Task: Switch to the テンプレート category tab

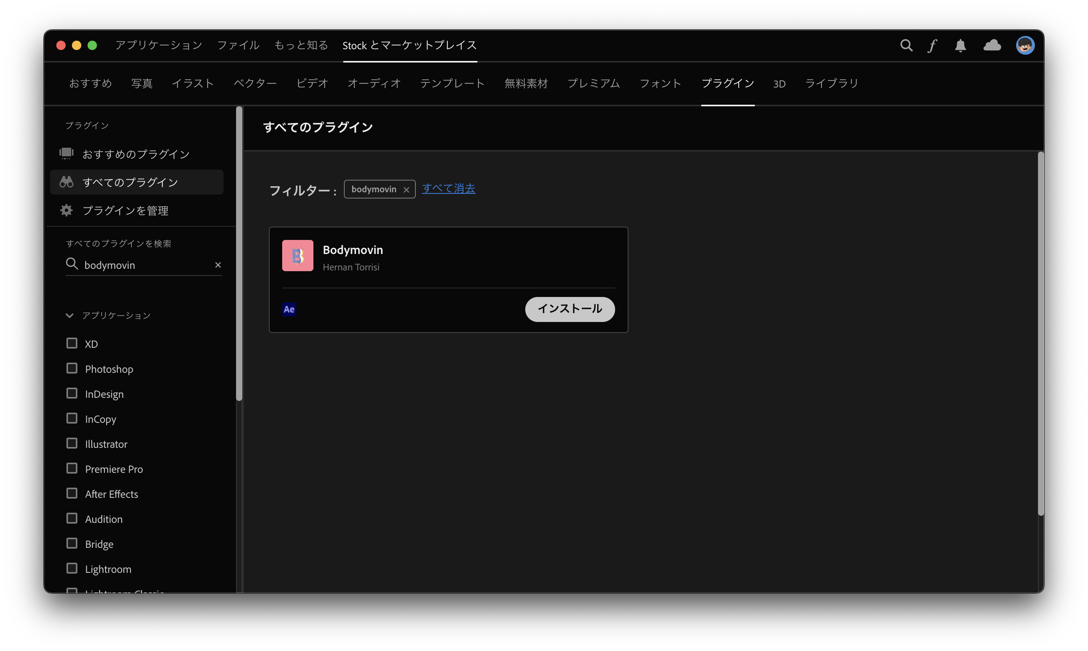Action: coord(452,83)
